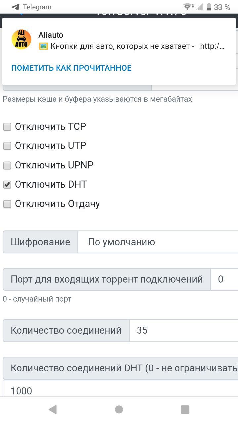
Task: Click the Количество соединений field showing 35
Action: click(x=183, y=330)
